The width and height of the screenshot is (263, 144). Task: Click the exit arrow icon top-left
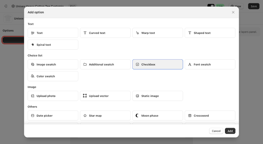(x=6, y=6)
